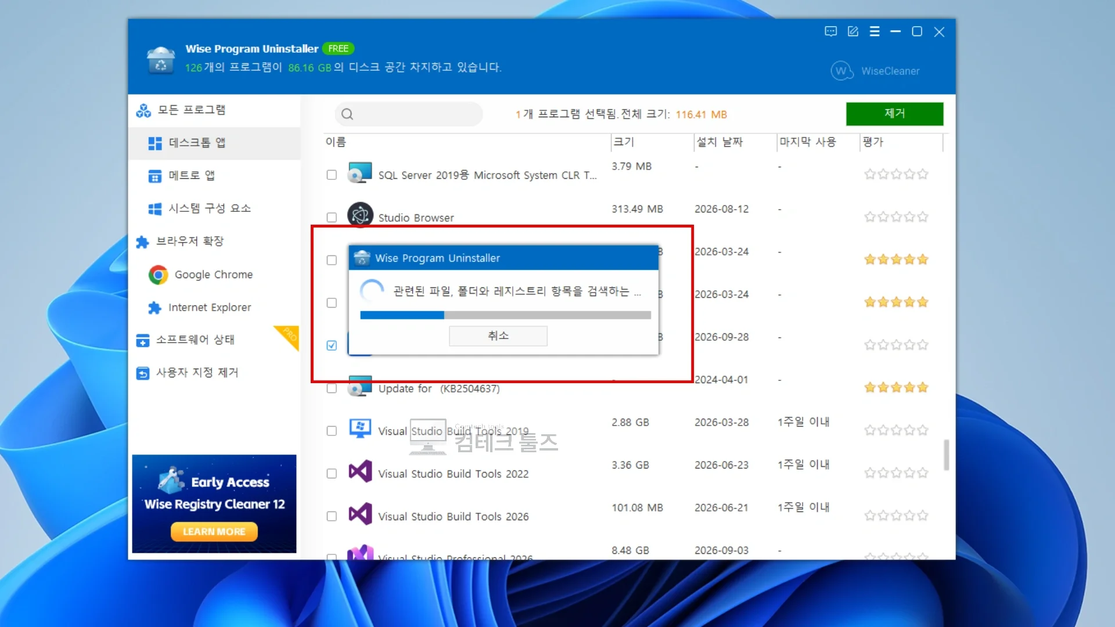Check the Studio Browser checkbox
This screenshot has width=1115, height=627.
pos(332,218)
